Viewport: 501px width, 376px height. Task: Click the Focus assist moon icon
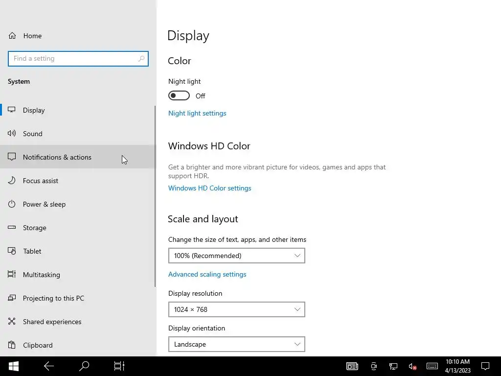pos(12,180)
